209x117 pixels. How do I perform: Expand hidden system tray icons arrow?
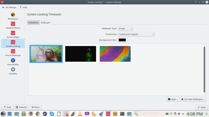coord(183,114)
